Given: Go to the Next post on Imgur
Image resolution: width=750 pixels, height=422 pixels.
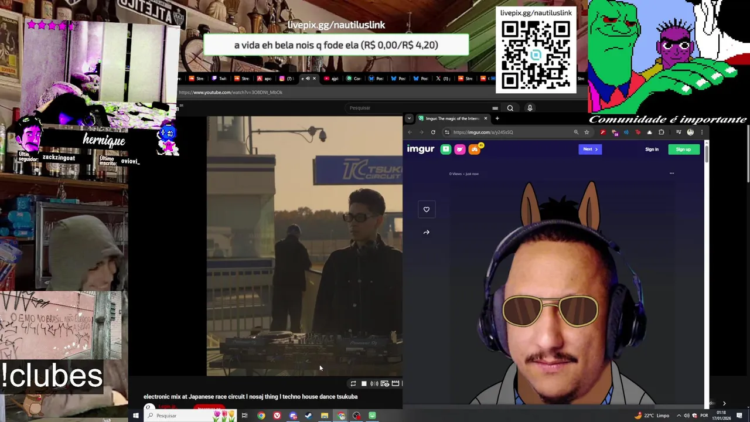Looking at the screenshot, I should (590, 149).
